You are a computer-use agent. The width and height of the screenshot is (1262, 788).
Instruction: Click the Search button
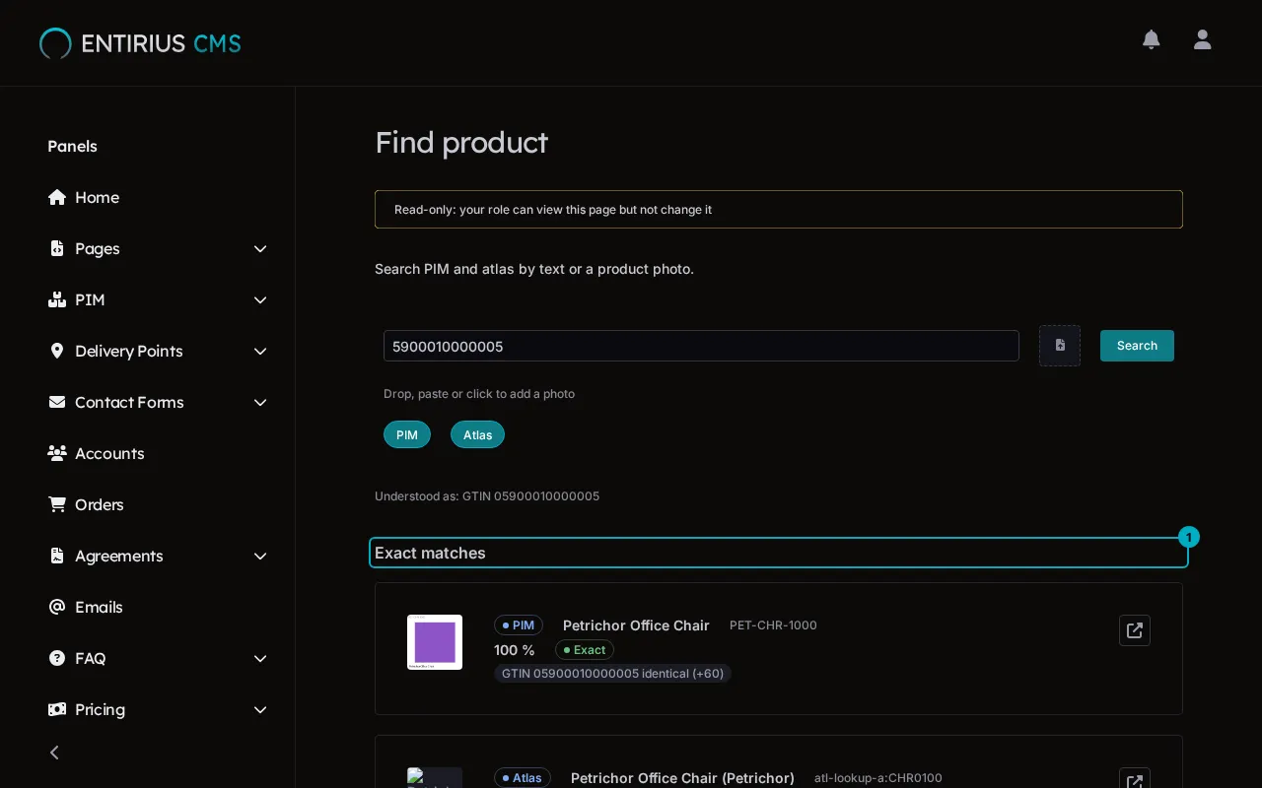tap(1137, 346)
